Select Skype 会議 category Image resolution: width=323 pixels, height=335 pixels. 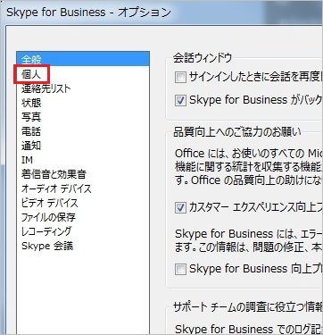click(x=47, y=246)
